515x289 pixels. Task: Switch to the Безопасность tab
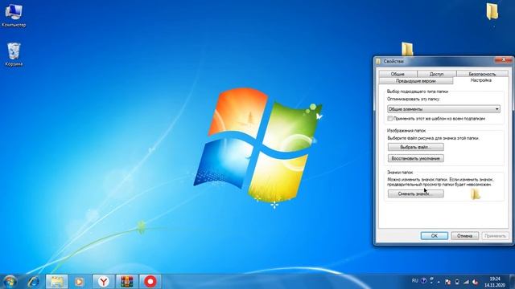[482, 74]
